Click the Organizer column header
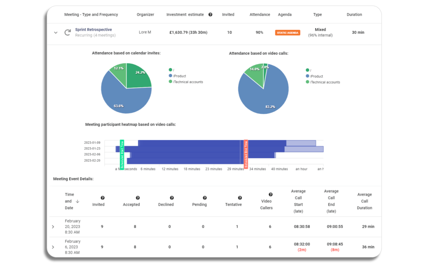The width and height of the screenshot is (421, 263). (x=145, y=14)
